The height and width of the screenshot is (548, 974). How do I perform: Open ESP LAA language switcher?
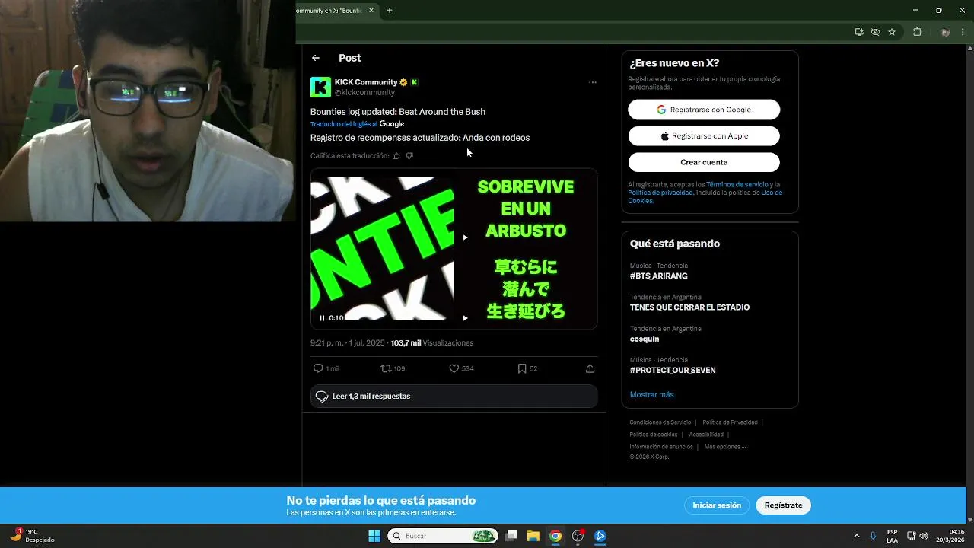(x=892, y=536)
